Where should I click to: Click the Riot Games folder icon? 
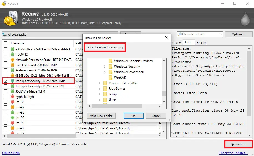(x=105, y=89)
